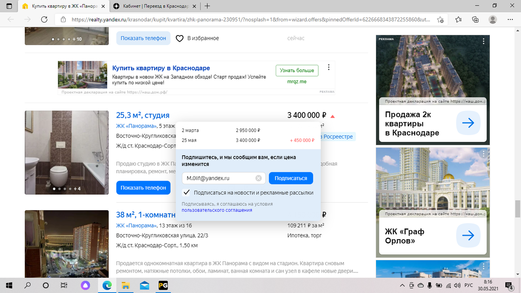
Task: Open a new browser tab
Action: [x=208, y=6]
